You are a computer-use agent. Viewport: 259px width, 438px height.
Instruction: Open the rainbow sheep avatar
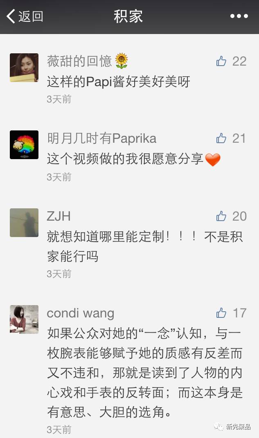(x=24, y=145)
